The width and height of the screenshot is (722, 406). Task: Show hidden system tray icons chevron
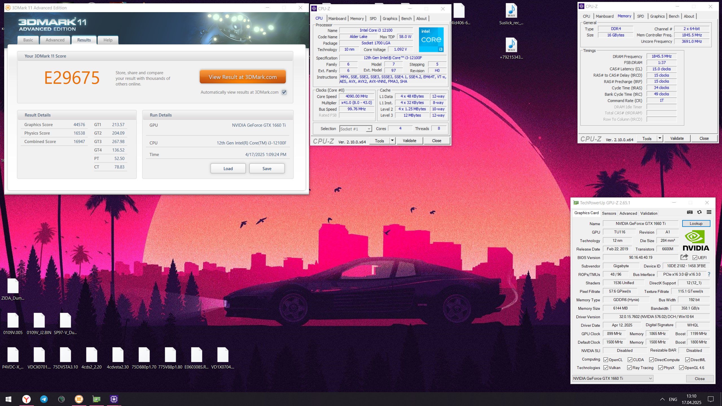tap(662, 399)
